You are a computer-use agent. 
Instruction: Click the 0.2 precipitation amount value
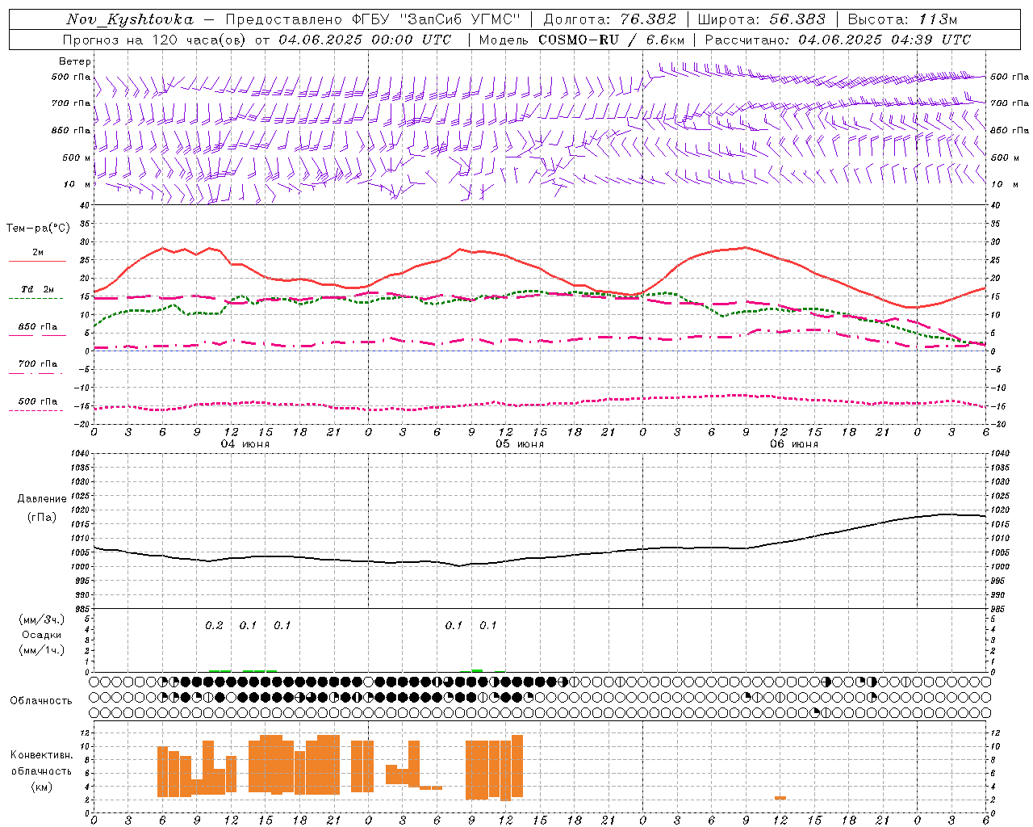[x=214, y=626]
